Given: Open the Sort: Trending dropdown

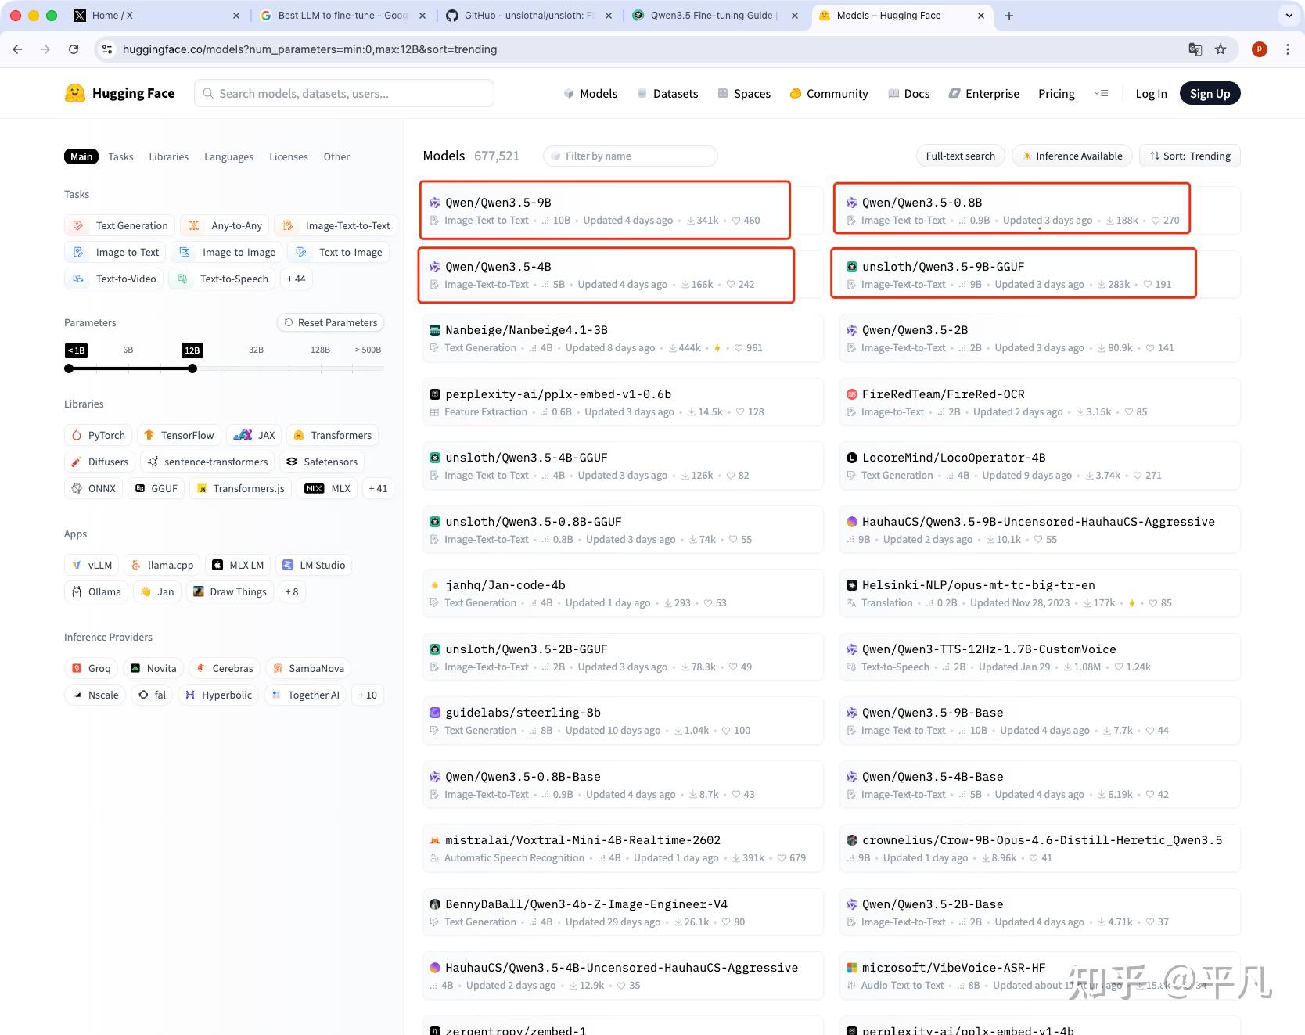Looking at the screenshot, I should [x=1190, y=156].
